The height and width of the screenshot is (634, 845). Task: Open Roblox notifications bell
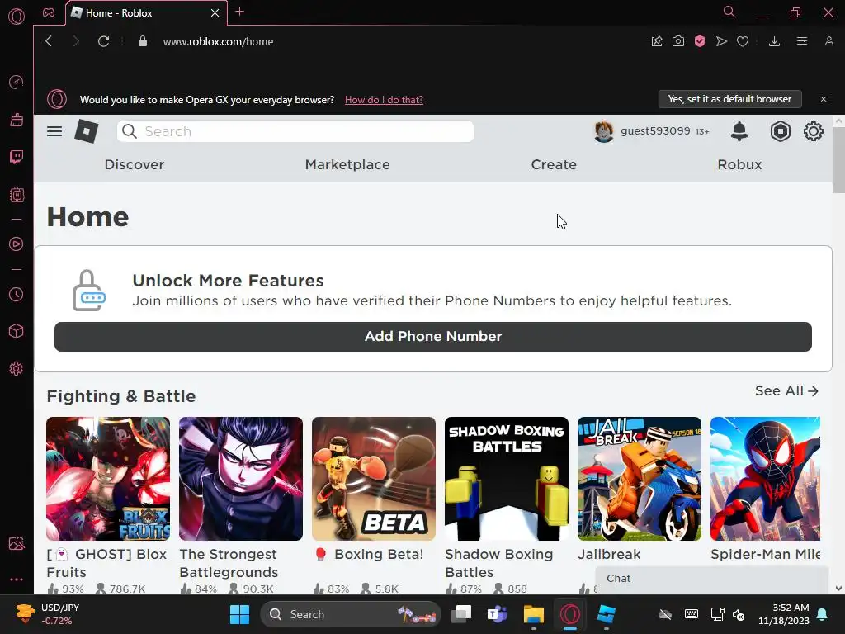tap(739, 131)
